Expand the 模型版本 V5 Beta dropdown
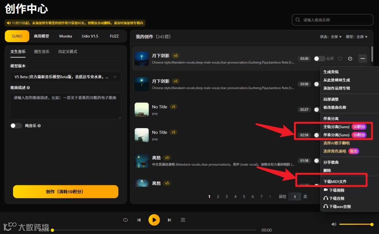 click(x=66, y=77)
